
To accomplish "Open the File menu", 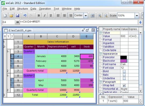I will [x=5, y=9].
